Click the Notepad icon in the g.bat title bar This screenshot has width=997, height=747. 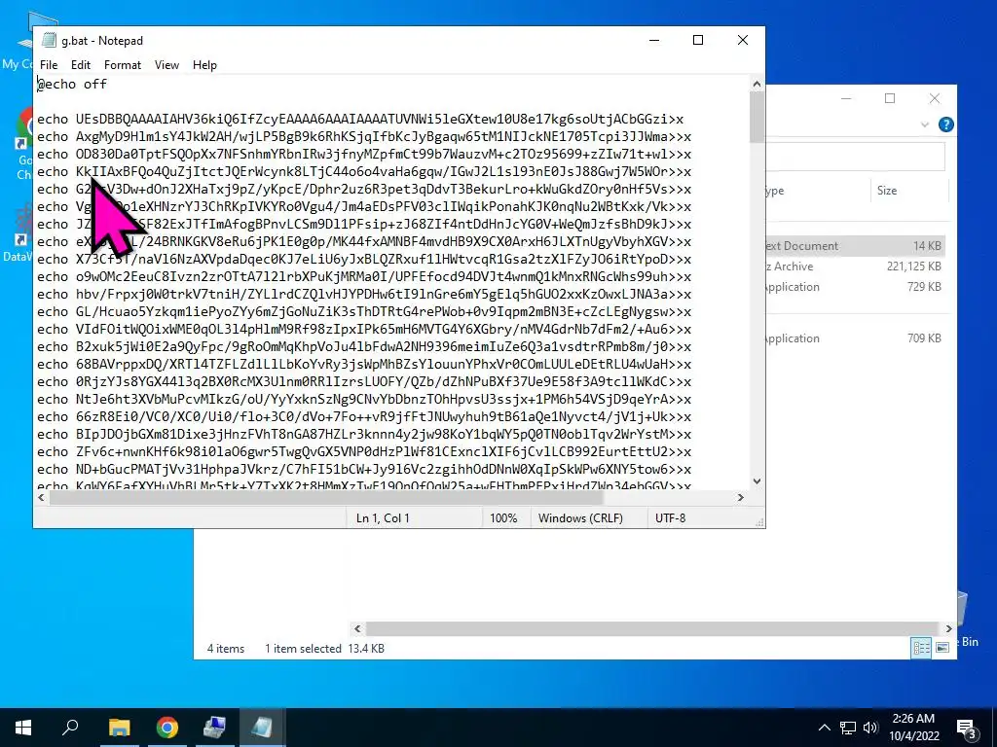[49, 40]
